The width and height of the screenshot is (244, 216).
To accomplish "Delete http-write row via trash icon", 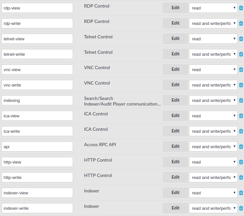I will pos(241,177).
